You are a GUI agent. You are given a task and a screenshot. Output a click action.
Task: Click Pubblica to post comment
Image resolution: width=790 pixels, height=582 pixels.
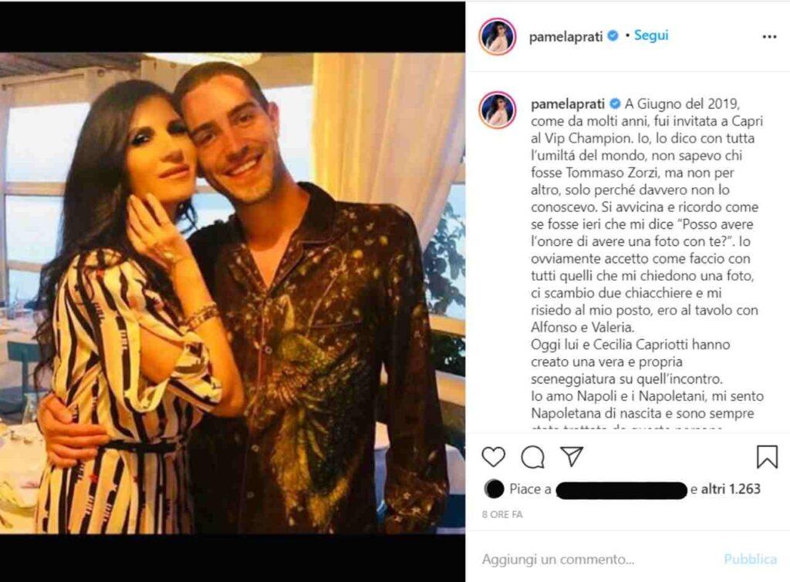click(x=750, y=560)
